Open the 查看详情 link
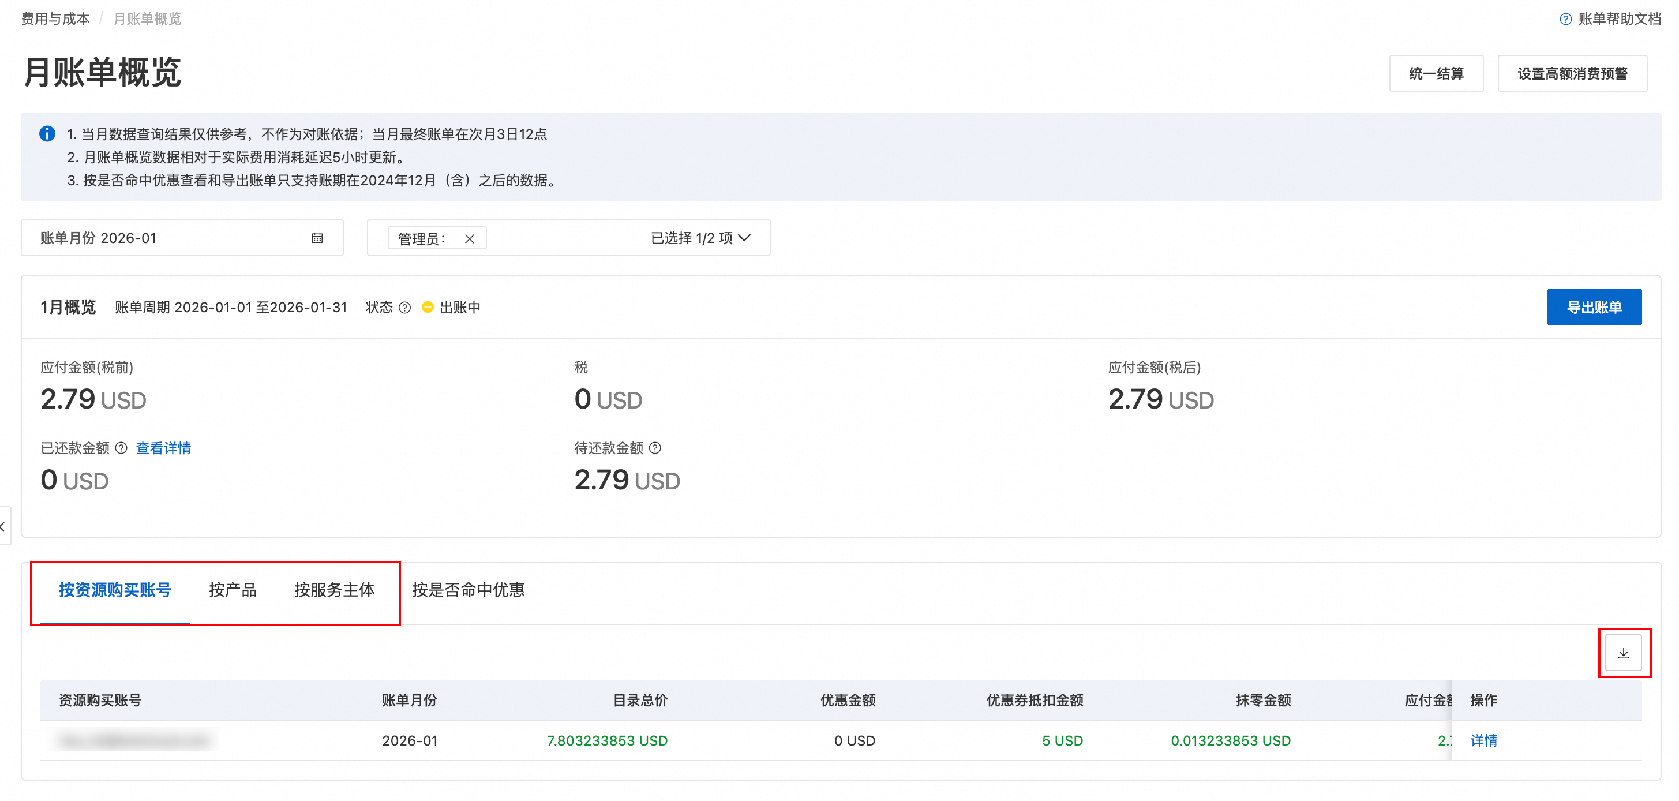Screen dimensions: 1679x801 tap(163, 448)
